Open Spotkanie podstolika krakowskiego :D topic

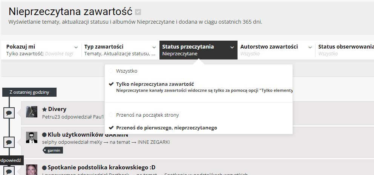tap(101, 167)
